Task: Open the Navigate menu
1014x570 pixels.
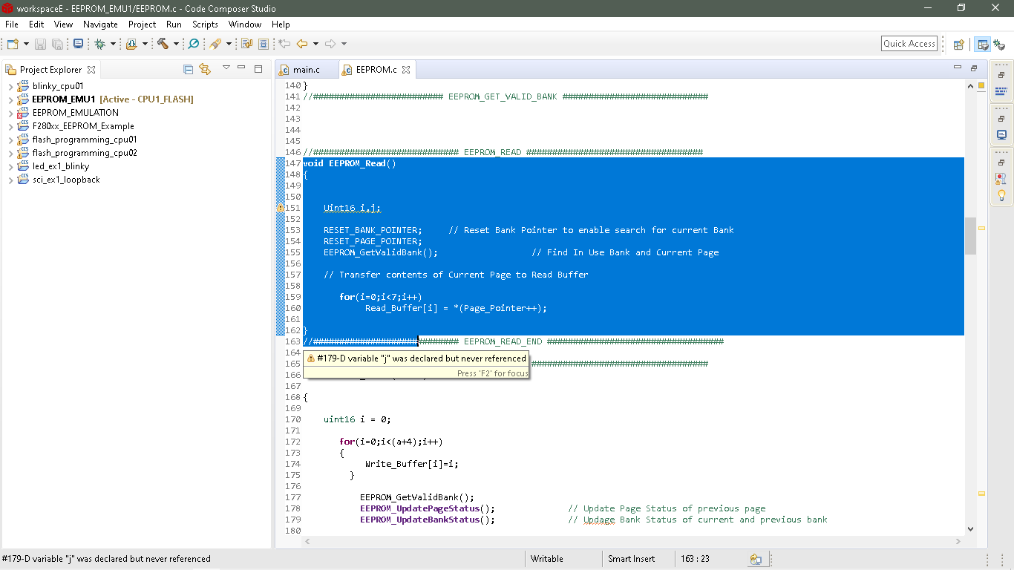Action: [x=100, y=24]
